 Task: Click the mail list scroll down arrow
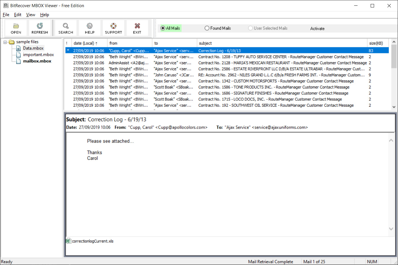pos(394,107)
